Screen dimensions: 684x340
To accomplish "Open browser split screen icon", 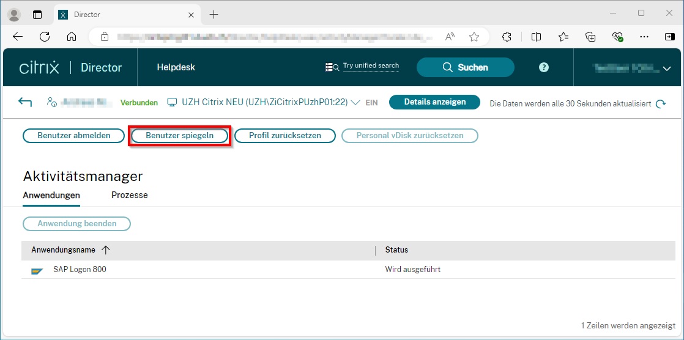I will pyautogui.click(x=536, y=37).
